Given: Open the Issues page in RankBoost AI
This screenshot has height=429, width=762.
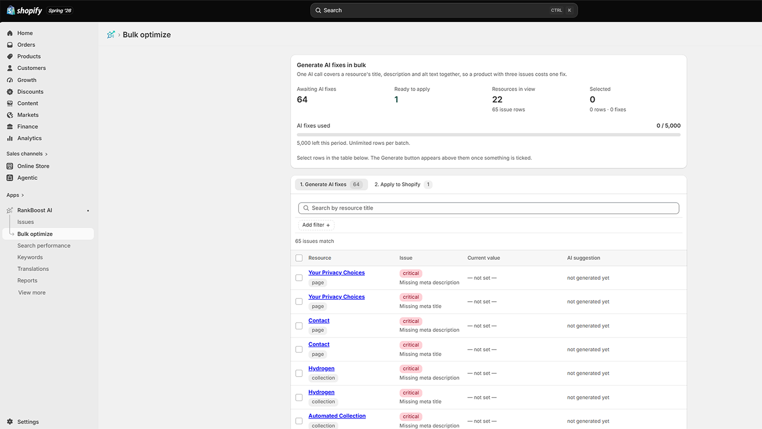Looking at the screenshot, I should pyautogui.click(x=26, y=222).
